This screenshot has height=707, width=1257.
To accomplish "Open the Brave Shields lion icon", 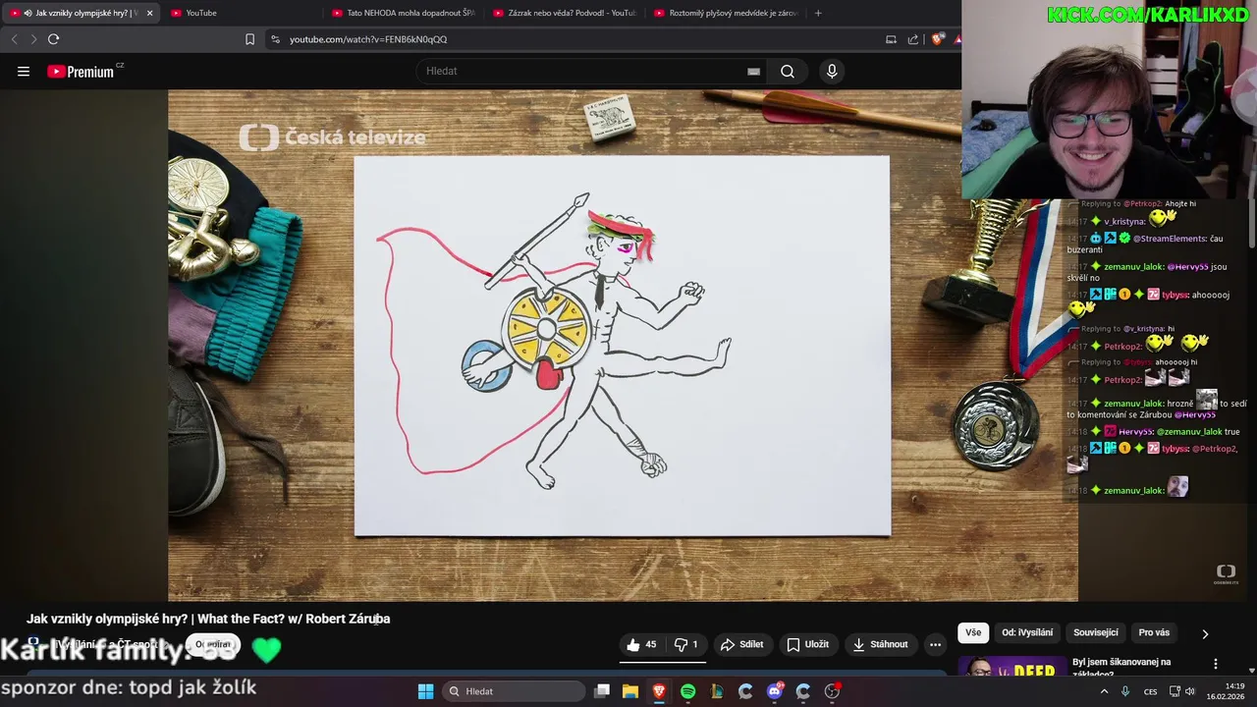I will tap(938, 39).
